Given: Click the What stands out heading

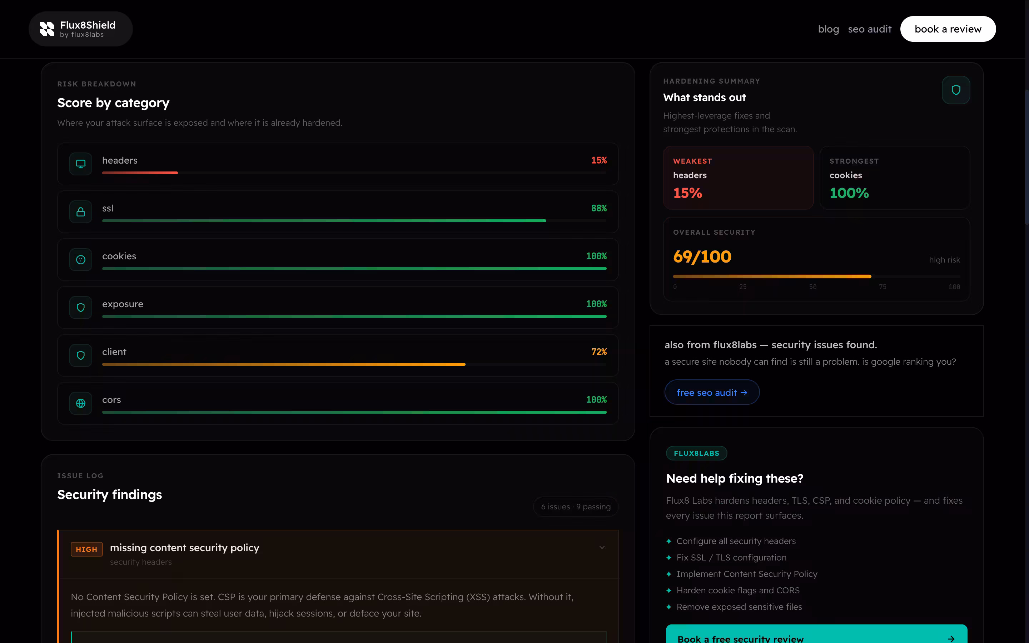Looking at the screenshot, I should point(704,98).
